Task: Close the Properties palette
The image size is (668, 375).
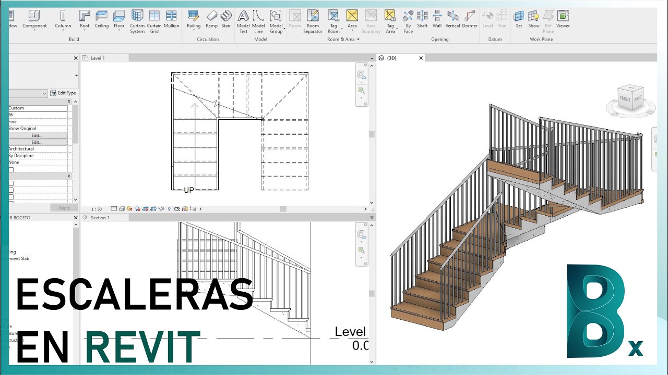Action: (76, 58)
